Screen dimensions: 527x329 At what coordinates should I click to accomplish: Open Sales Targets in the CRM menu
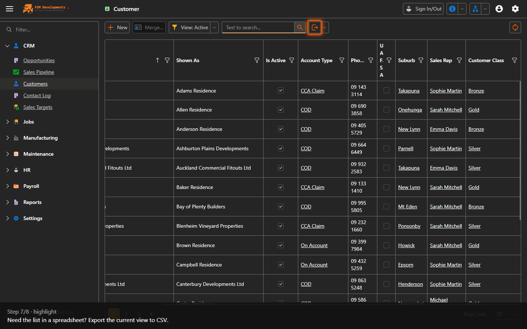point(38,107)
